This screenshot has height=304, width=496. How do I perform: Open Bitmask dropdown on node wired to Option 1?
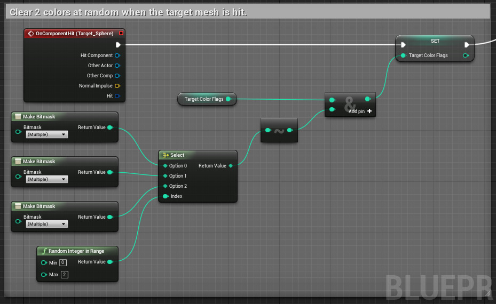click(x=47, y=180)
